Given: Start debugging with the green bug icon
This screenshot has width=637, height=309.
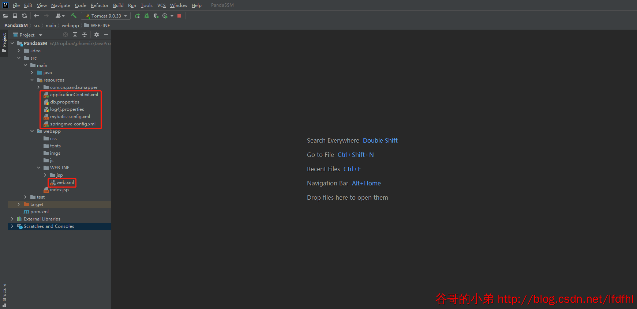Looking at the screenshot, I should (x=147, y=16).
